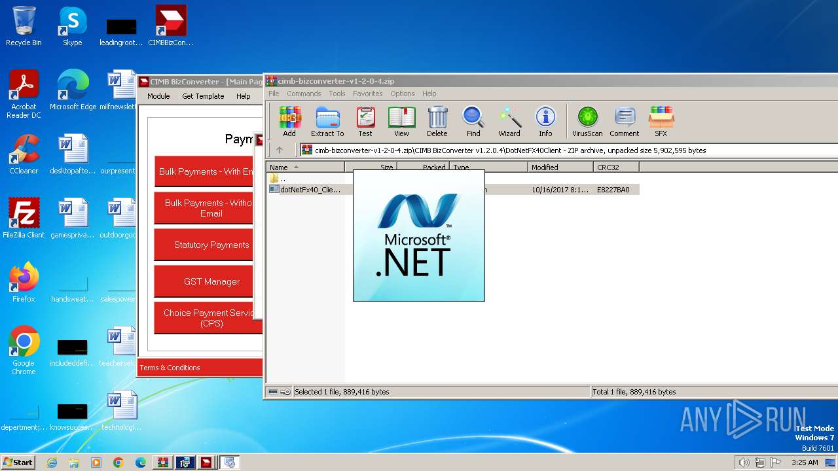Open the Terms & Conditions link
Screen dimensions: 838x471
click(170, 368)
